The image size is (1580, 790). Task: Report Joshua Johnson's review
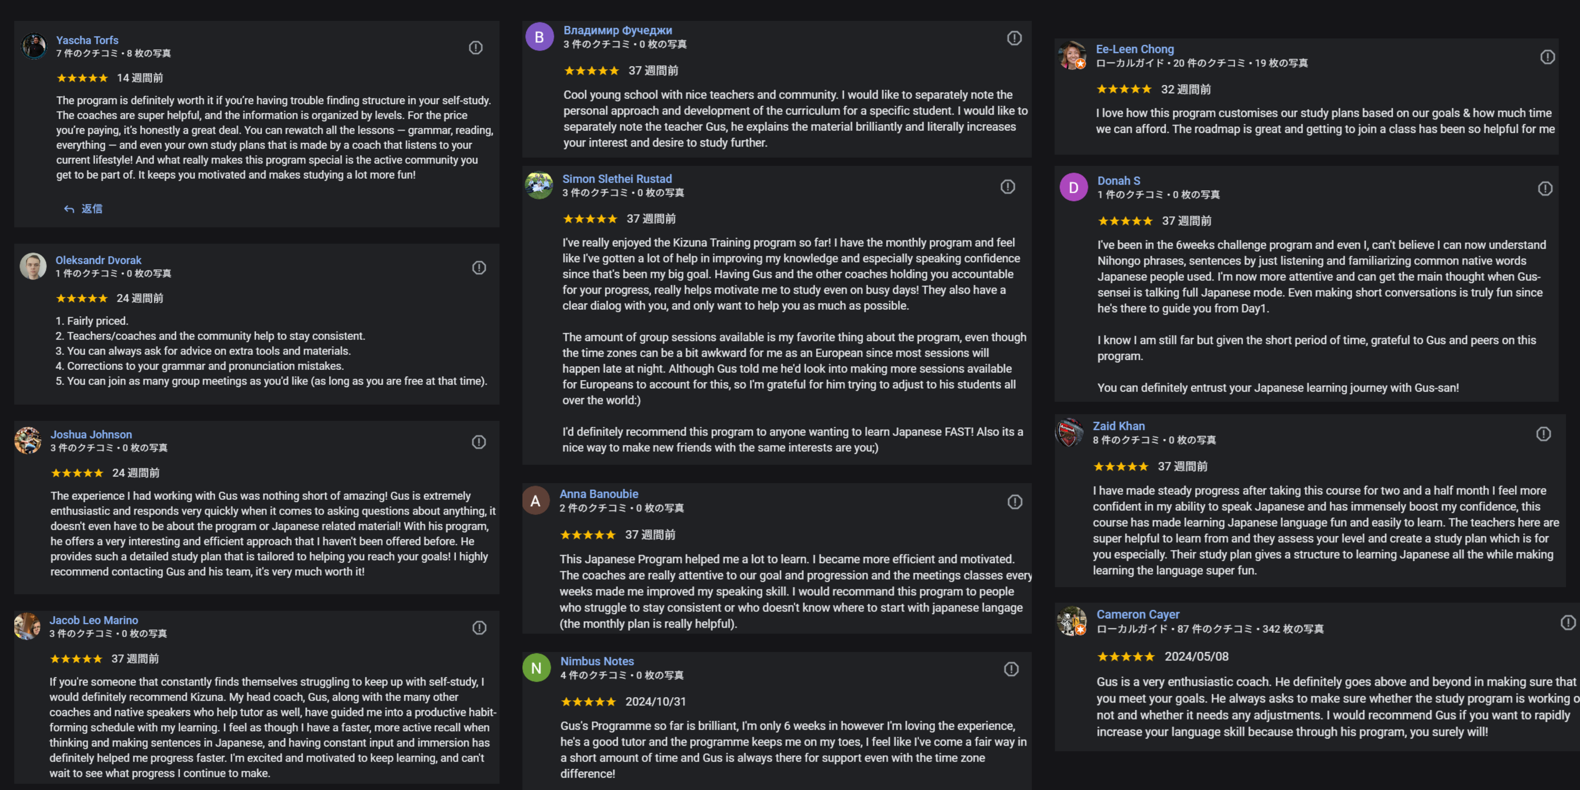click(x=479, y=442)
